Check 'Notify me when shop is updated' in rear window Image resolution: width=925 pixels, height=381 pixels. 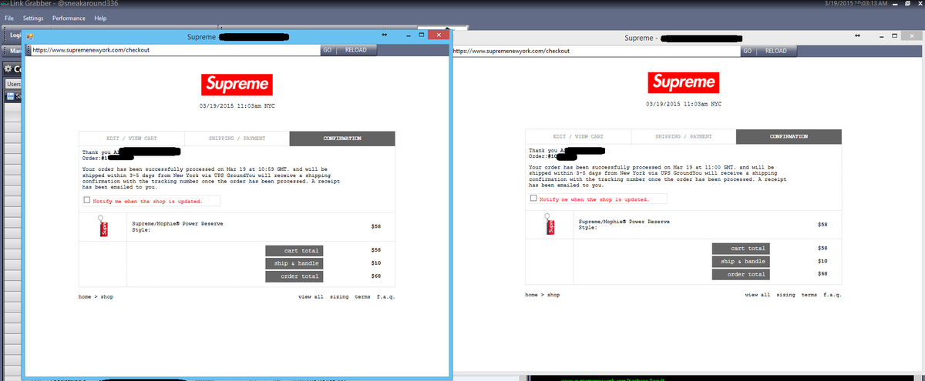pos(533,198)
